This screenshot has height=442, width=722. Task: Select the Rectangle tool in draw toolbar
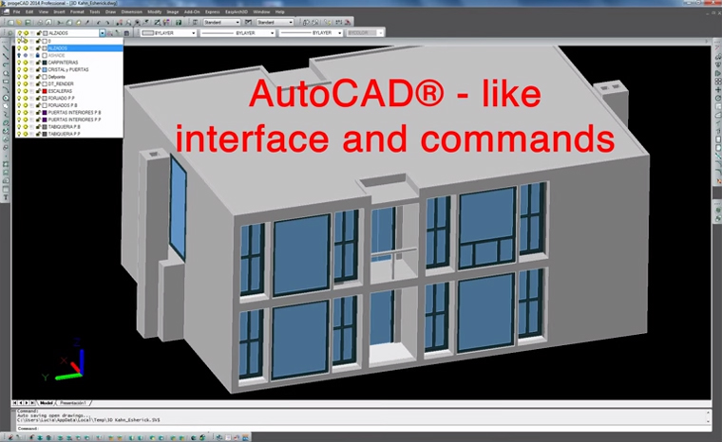click(6, 82)
